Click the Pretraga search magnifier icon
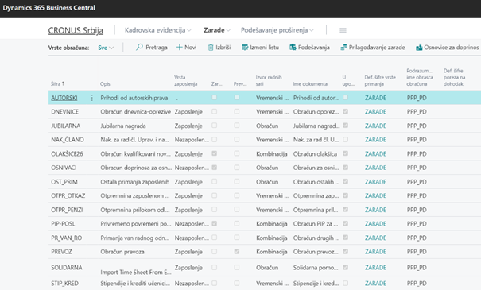 (x=139, y=47)
